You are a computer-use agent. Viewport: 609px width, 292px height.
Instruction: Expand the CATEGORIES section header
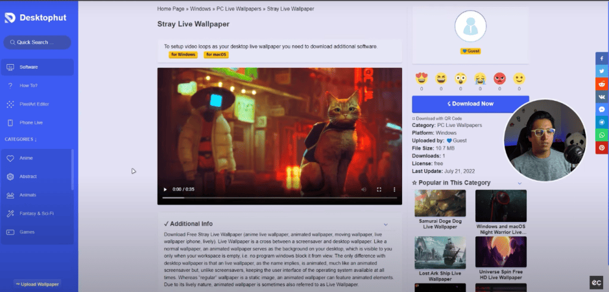[21, 139]
